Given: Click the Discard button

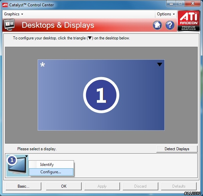Looking at the screenshot, I should (x=140, y=186).
